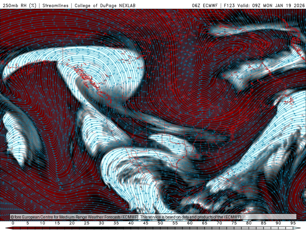The width and height of the screenshot is (306, 230).
Task: Click the "85" colorbar label
Action: pyautogui.click(x=264, y=223)
